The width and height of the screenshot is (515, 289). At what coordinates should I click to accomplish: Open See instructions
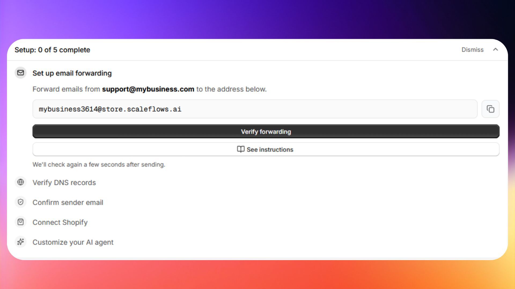pos(266,149)
